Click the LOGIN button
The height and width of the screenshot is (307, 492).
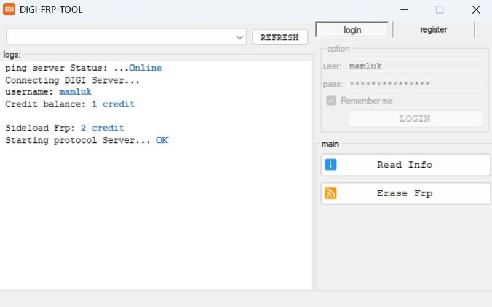click(415, 119)
